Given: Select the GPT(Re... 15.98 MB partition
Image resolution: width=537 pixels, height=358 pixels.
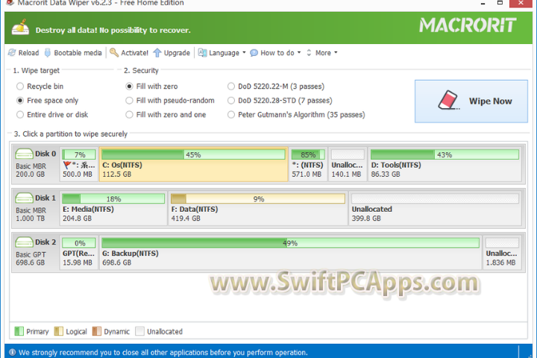Looking at the screenshot, I should point(79,253).
